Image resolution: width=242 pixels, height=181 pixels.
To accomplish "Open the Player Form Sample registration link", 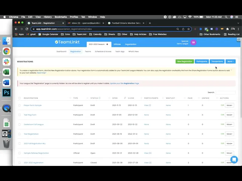I will tap(33, 105).
